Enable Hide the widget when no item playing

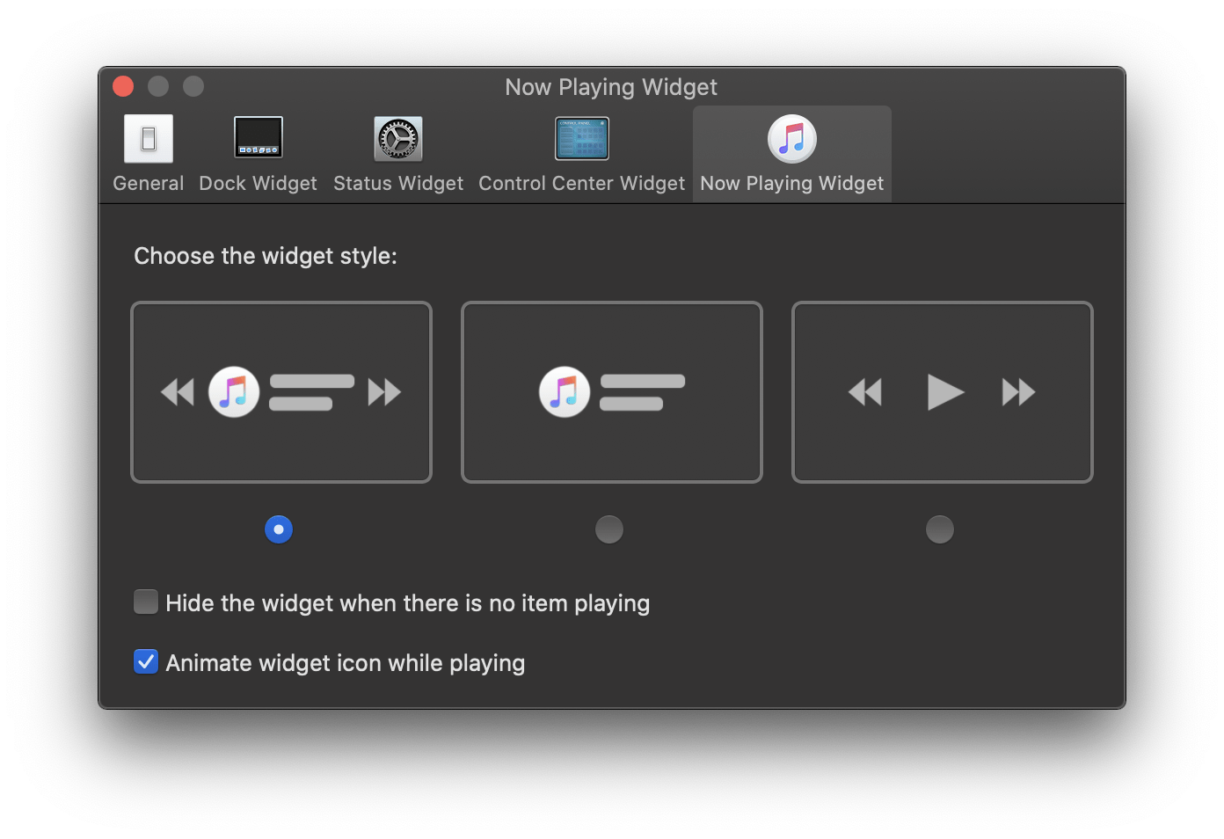[x=146, y=602]
